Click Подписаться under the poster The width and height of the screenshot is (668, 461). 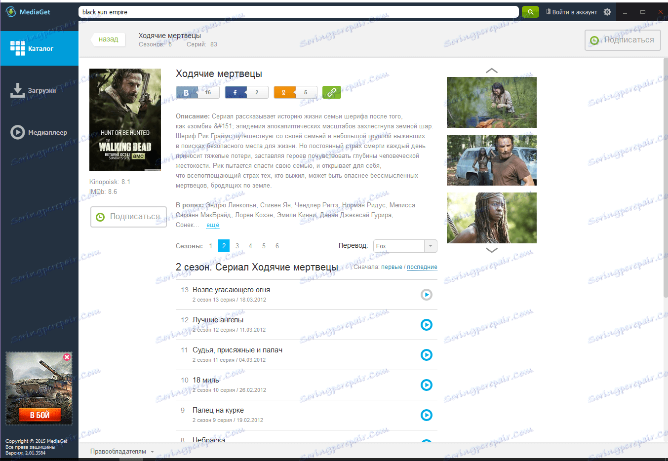tap(128, 217)
